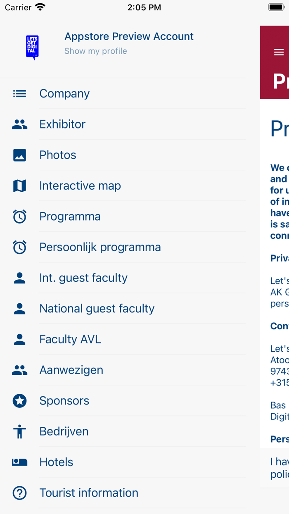Tap the Tourist information question mark icon
Image resolution: width=289 pixels, height=514 pixels.
(x=19, y=493)
